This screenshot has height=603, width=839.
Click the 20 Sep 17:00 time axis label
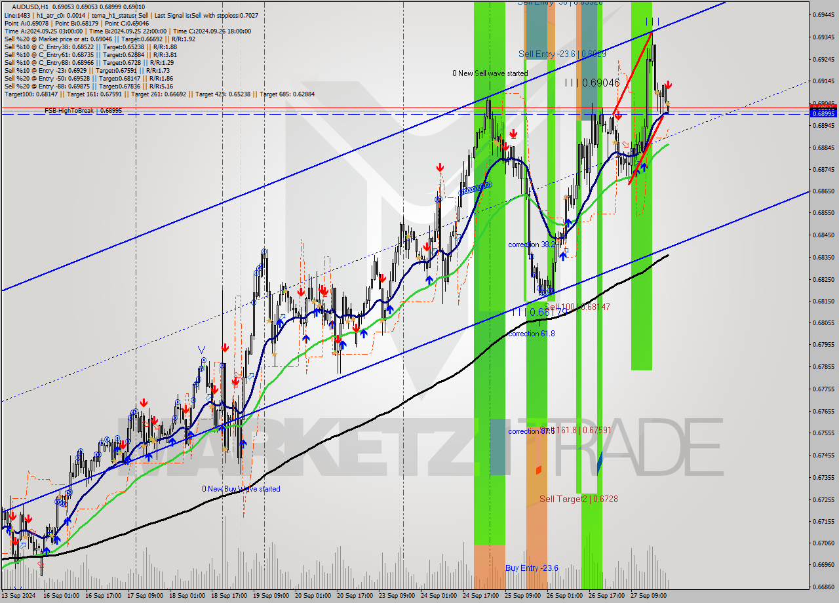point(357,596)
